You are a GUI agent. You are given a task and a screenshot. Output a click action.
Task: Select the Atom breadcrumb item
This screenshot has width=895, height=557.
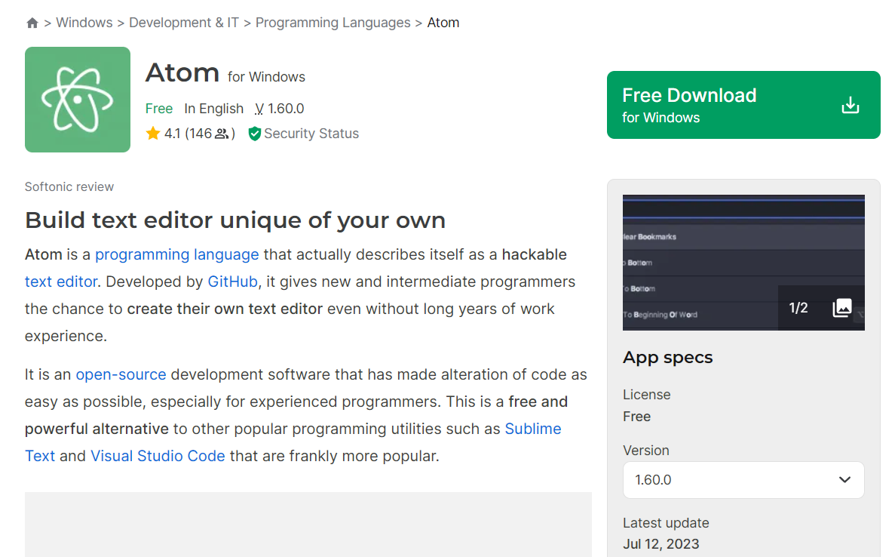[x=443, y=23]
